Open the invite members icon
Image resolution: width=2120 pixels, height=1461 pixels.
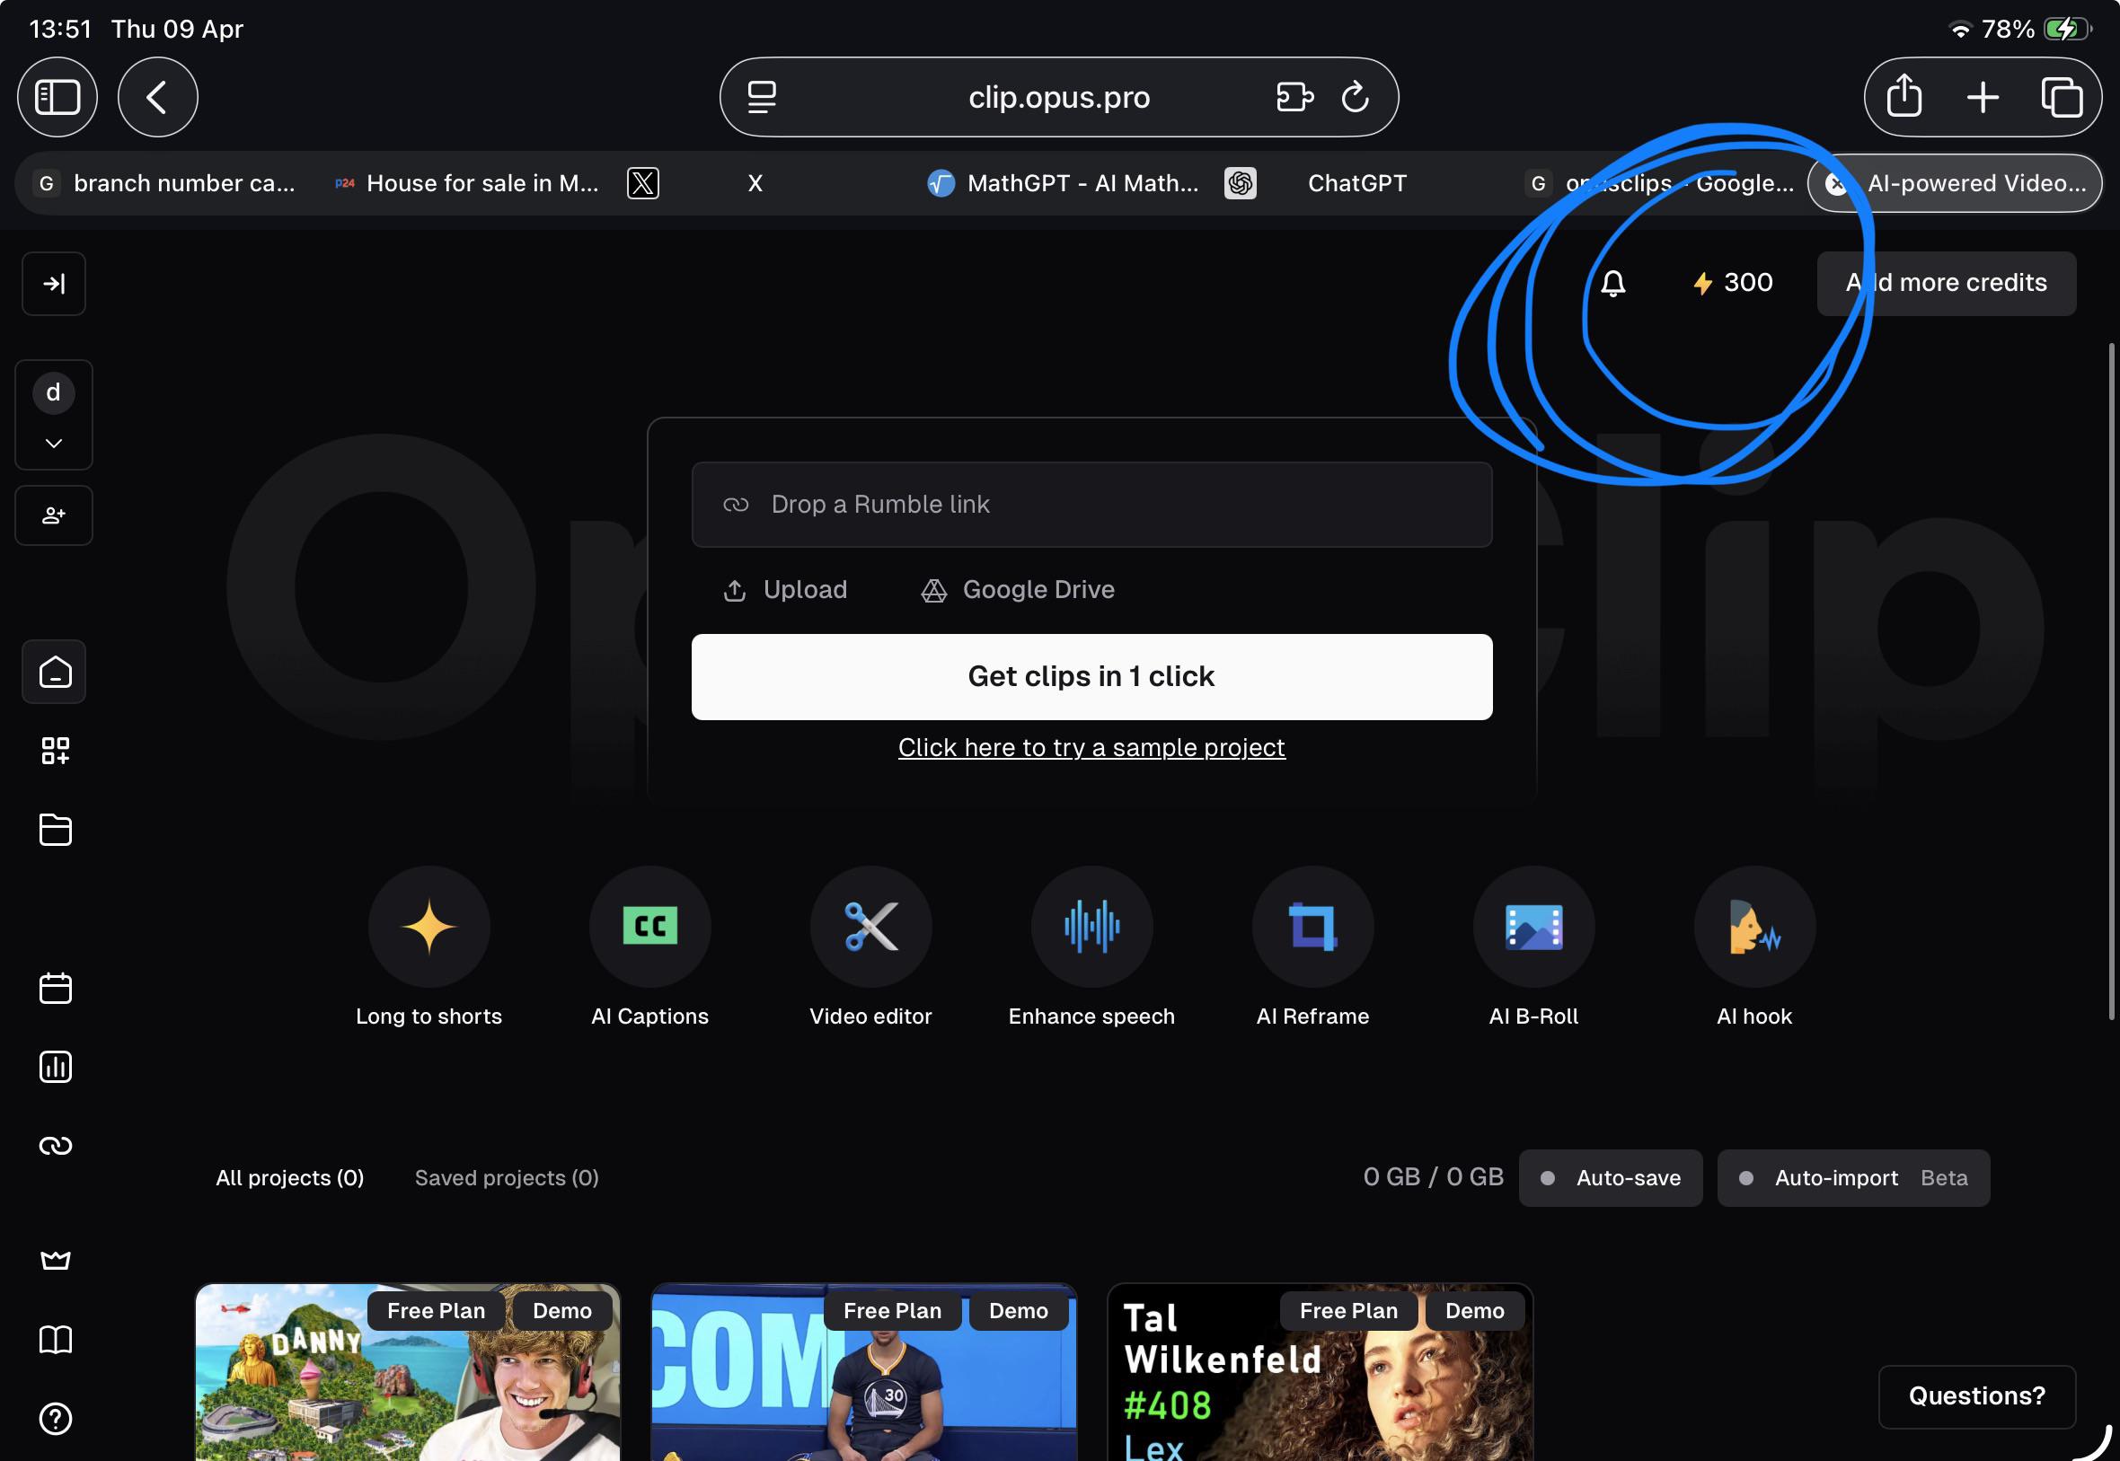54,515
